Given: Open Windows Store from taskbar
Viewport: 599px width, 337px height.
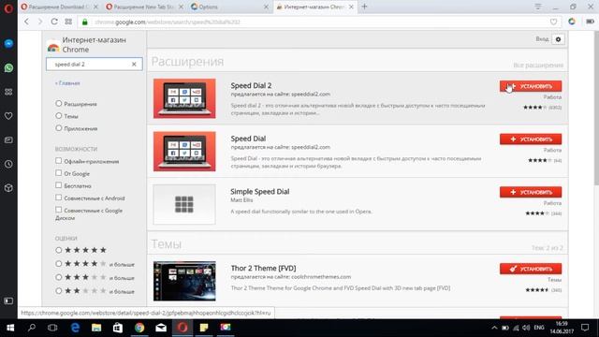Looking at the screenshot, I should pyautogui.click(x=118, y=328).
